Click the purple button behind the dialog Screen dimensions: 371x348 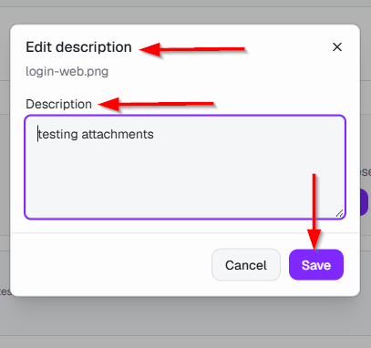pyautogui.click(x=365, y=202)
